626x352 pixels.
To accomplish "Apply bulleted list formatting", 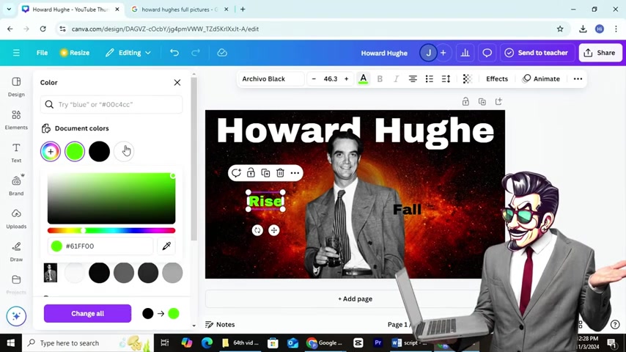I will point(429,78).
